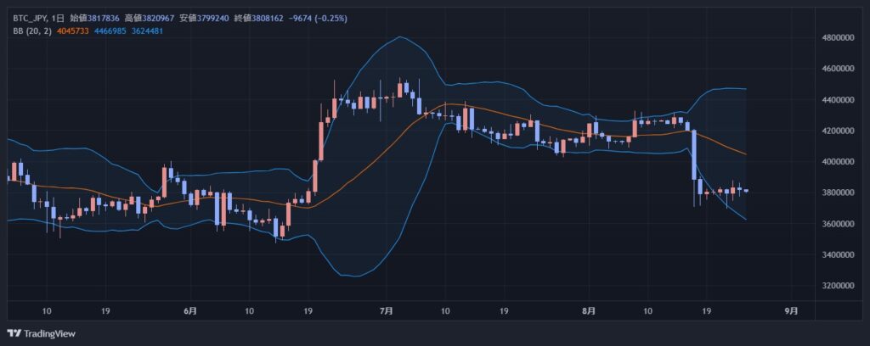870x346 pixels.
Task: Click the 3200000 price axis label
Action: [x=839, y=286]
